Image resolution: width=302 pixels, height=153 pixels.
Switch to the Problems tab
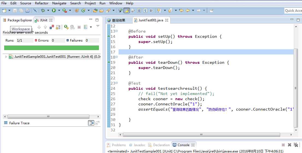116,145
